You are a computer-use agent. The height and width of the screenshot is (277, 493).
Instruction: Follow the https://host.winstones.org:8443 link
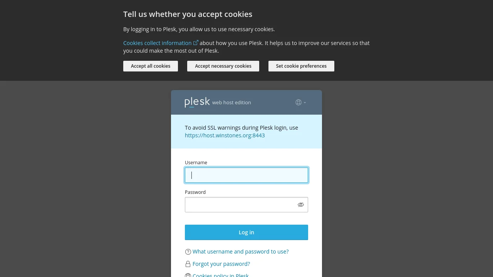point(225,135)
